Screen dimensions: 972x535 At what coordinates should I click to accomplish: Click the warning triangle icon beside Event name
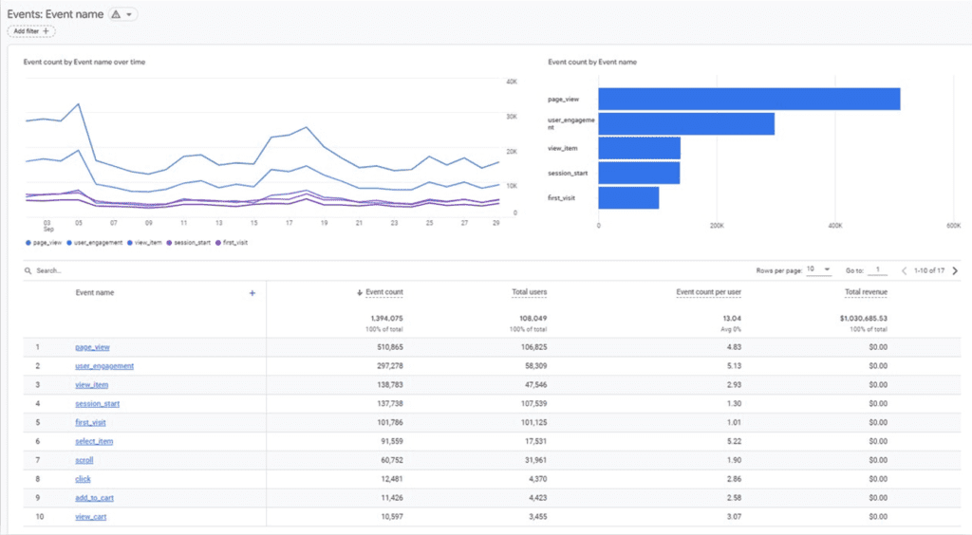(x=116, y=14)
